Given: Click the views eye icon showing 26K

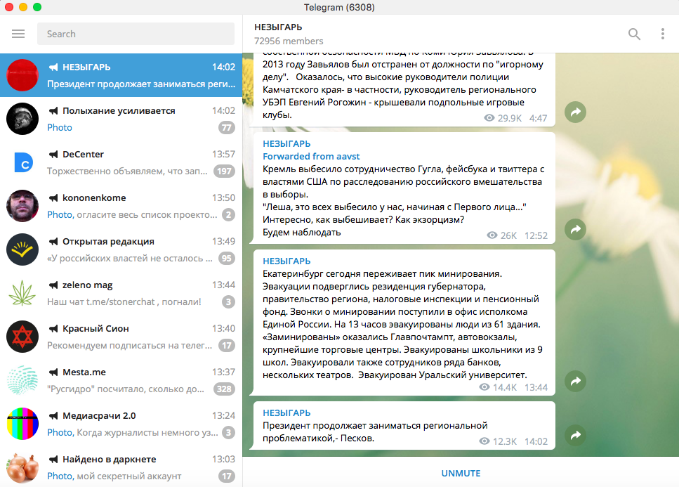Looking at the screenshot, I should tap(492, 235).
